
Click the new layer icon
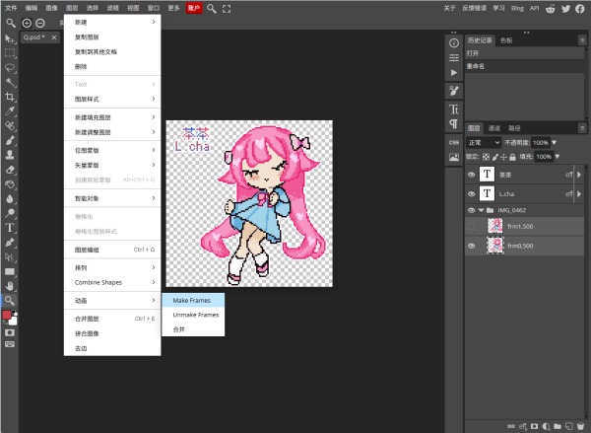(568, 426)
